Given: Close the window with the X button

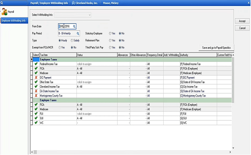Looking at the screenshot, I should pyautogui.click(x=249, y=3).
